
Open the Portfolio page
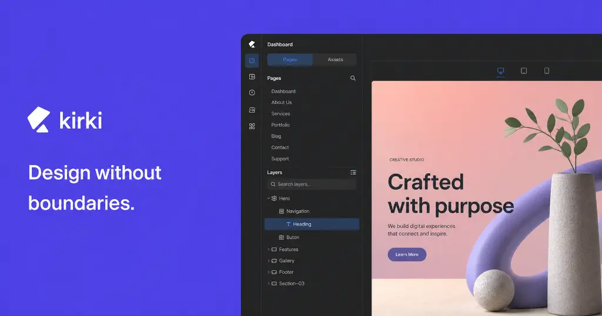tap(280, 125)
